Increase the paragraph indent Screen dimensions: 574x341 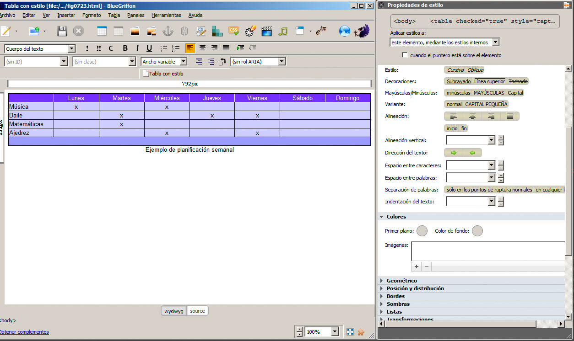pyautogui.click(x=240, y=48)
